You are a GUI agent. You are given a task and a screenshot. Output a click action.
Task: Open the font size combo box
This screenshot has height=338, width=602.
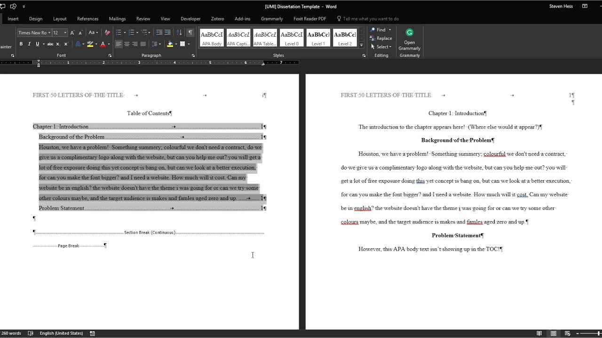[60, 32]
